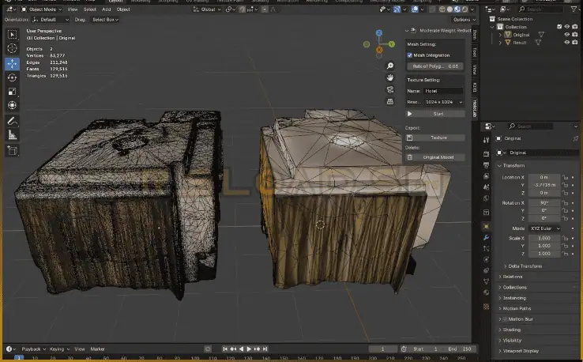Open the Tool properties tab icon
Viewport: 583px width, 362px height.
[486, 140]
